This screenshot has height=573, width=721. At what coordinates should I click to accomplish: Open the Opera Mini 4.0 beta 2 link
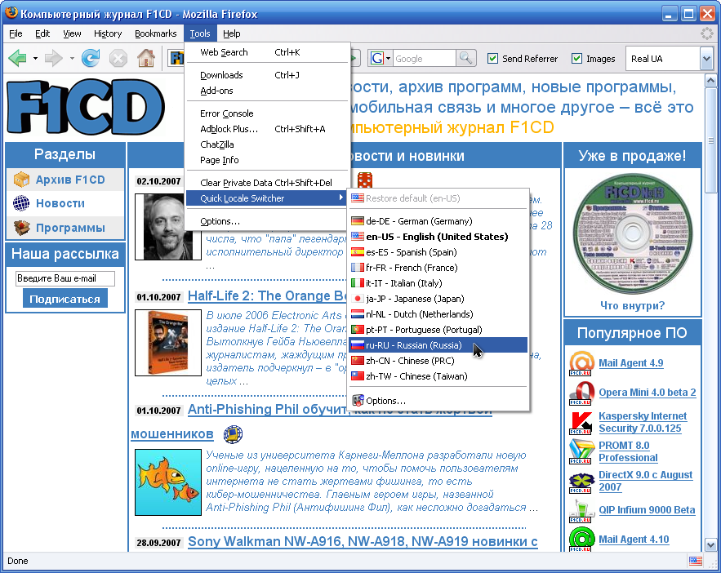tap(647, 393)
